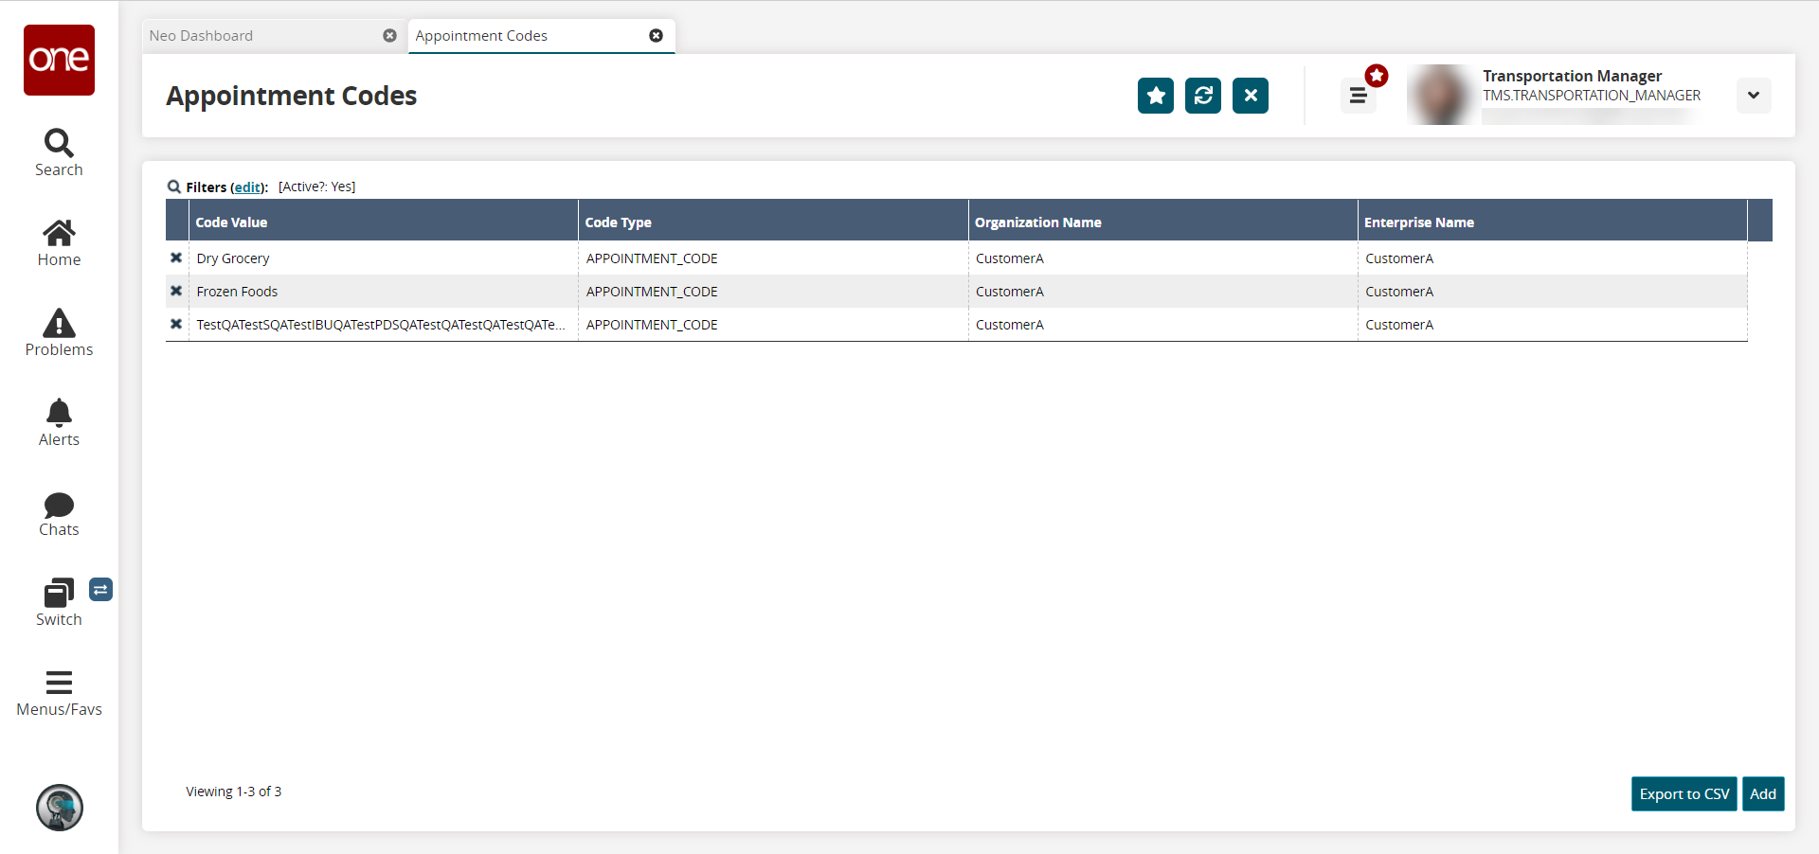Open the notifications list menu icon

[x=1358, y=96]
